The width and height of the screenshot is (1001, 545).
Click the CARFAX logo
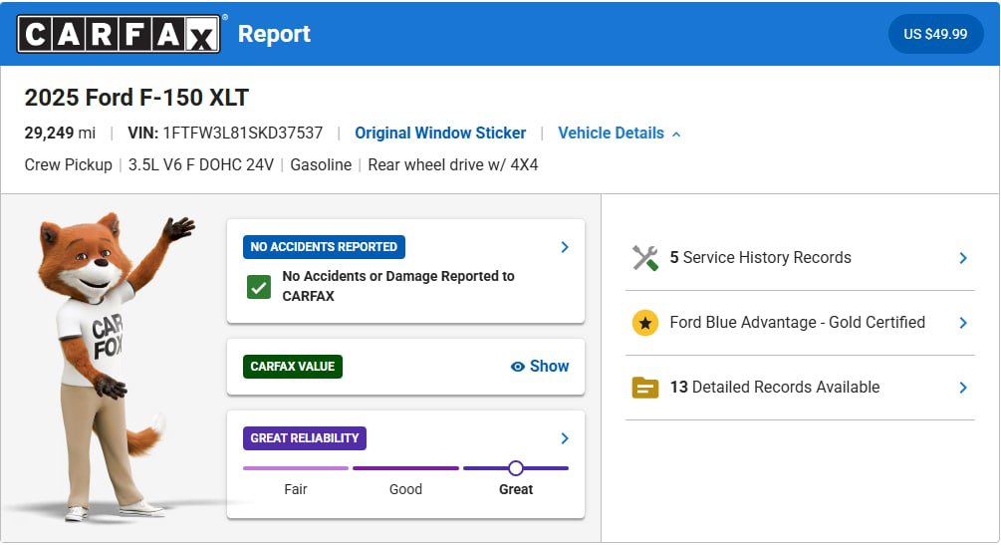(x=119, y=34)
